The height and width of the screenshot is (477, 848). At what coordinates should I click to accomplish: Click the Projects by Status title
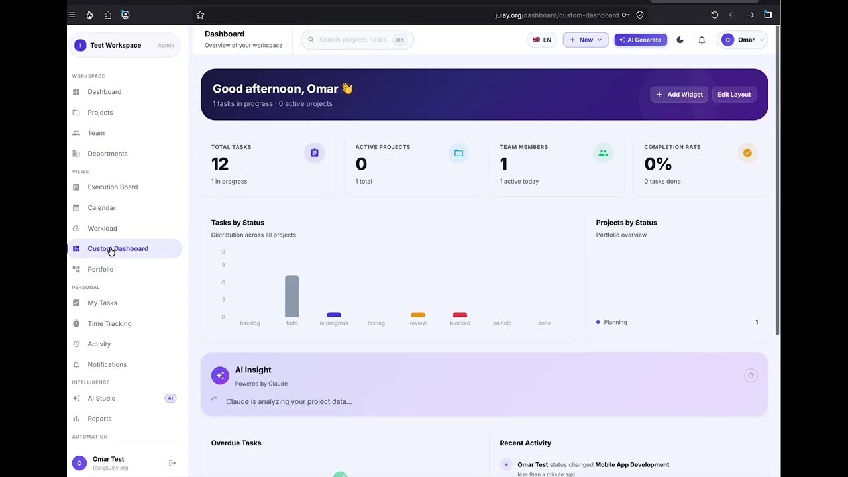[627, 223]
